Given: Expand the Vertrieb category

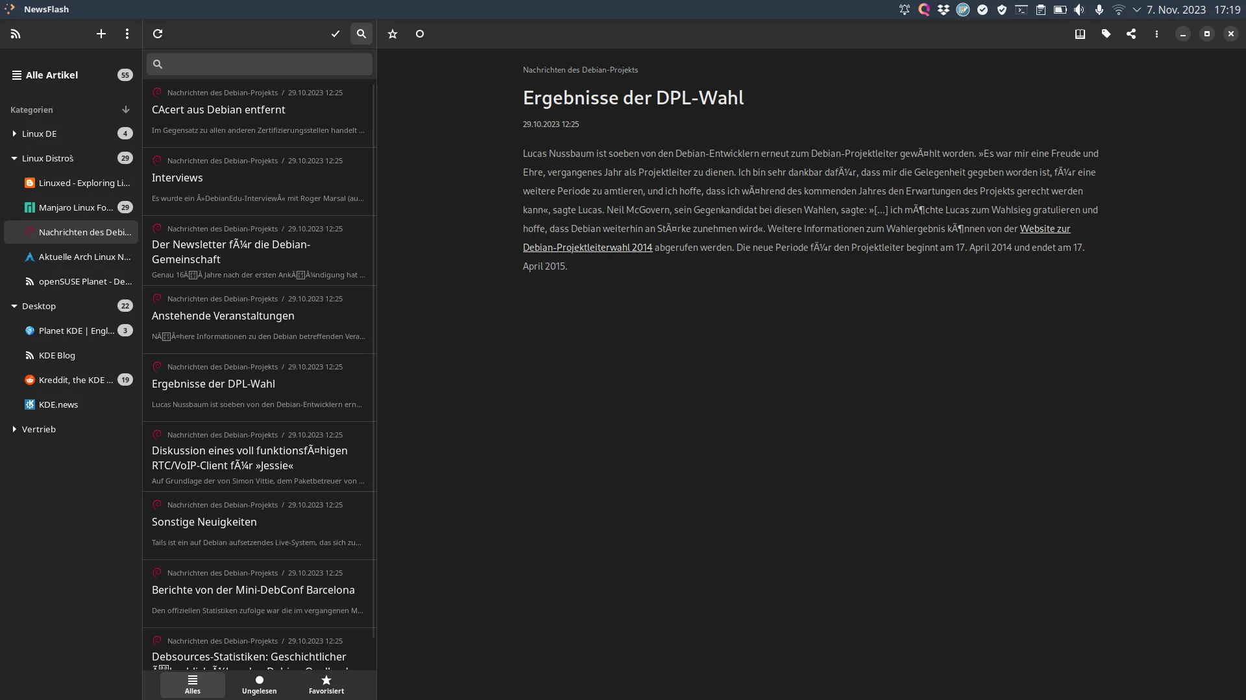Looking at the screenshot, I should [14, 429].
